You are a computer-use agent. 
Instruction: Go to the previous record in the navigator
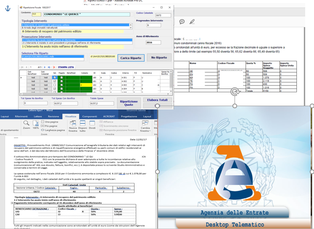pyautogui.click(x=26, y=67)
